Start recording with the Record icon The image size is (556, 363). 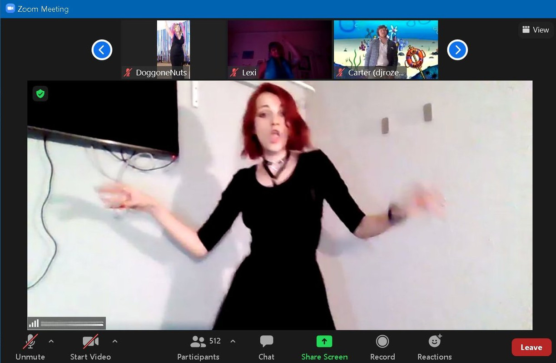(x=382, y=341)
